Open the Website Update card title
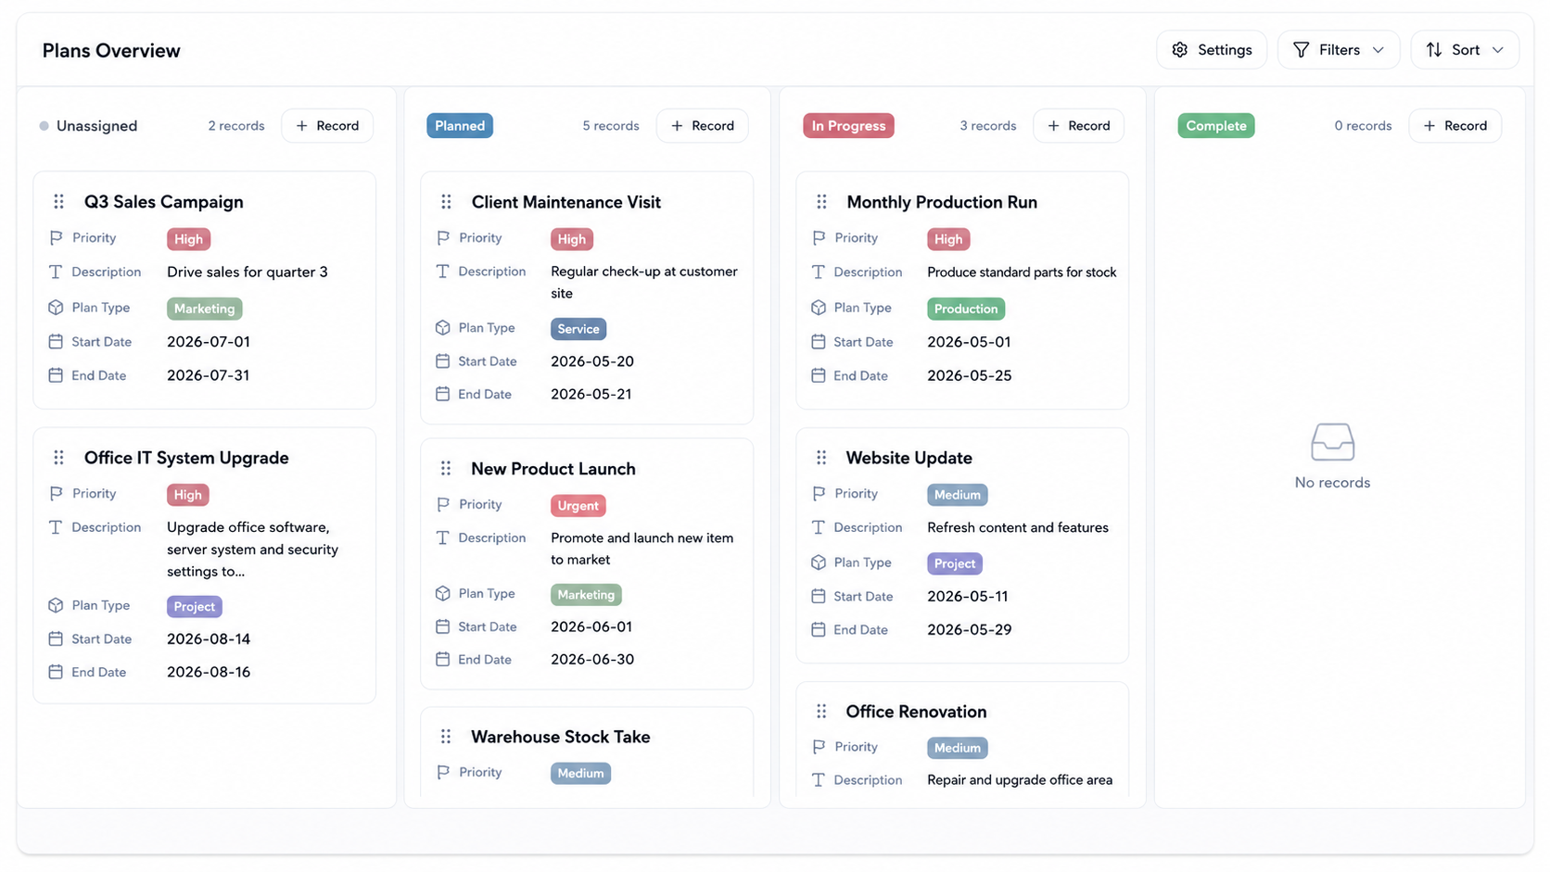Screen dimensions: 1550x872 click(909, 458)
